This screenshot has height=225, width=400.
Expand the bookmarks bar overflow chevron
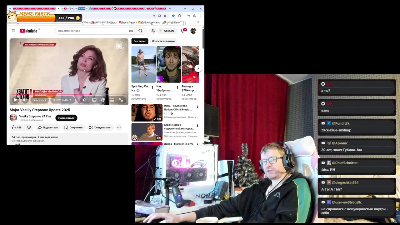point(198,22)
